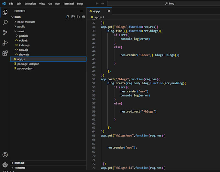Open the Run menu

(58, 4)
